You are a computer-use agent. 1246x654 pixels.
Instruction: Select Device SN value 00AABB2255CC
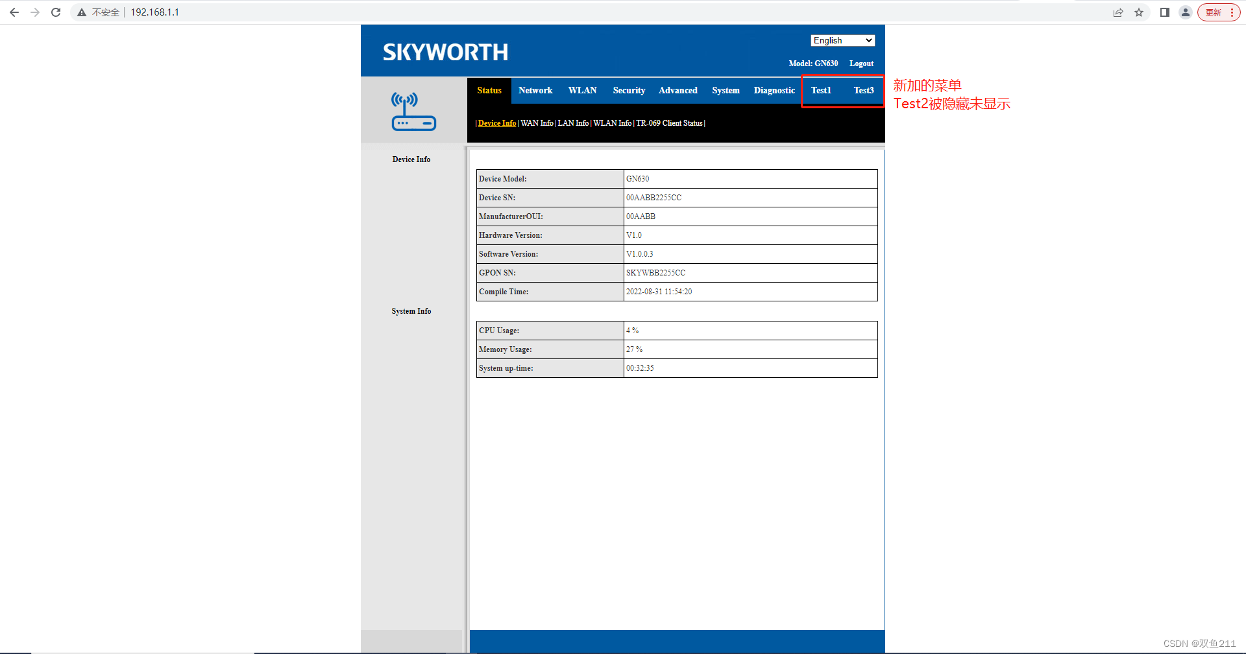[654, 198]
